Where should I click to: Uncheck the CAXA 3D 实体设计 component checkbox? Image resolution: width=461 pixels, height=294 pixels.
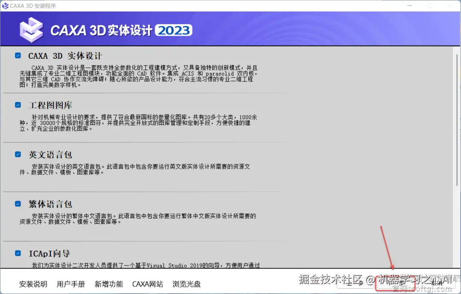click(18, 55)
